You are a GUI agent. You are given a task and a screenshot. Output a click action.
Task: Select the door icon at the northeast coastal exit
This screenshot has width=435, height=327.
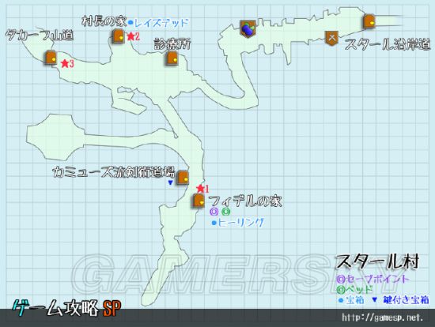click(x=369, y=21)
